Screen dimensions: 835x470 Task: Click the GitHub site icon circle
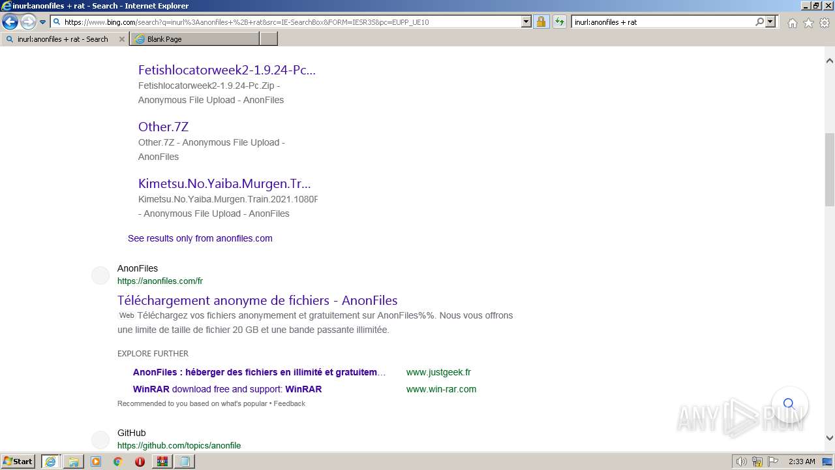pos(100,440)
